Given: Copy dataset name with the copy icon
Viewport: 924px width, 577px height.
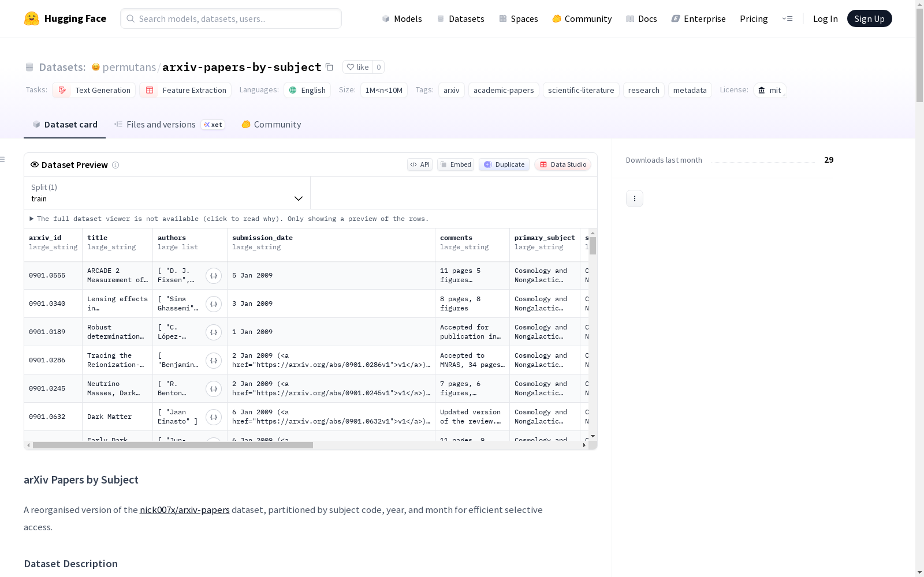Looking at the screenshot, I should [329, 67].
